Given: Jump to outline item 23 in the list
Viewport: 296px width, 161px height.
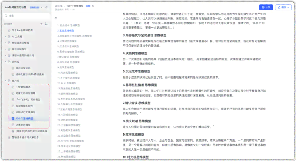Looking at the screenshot, I should [x=71, y=141].
